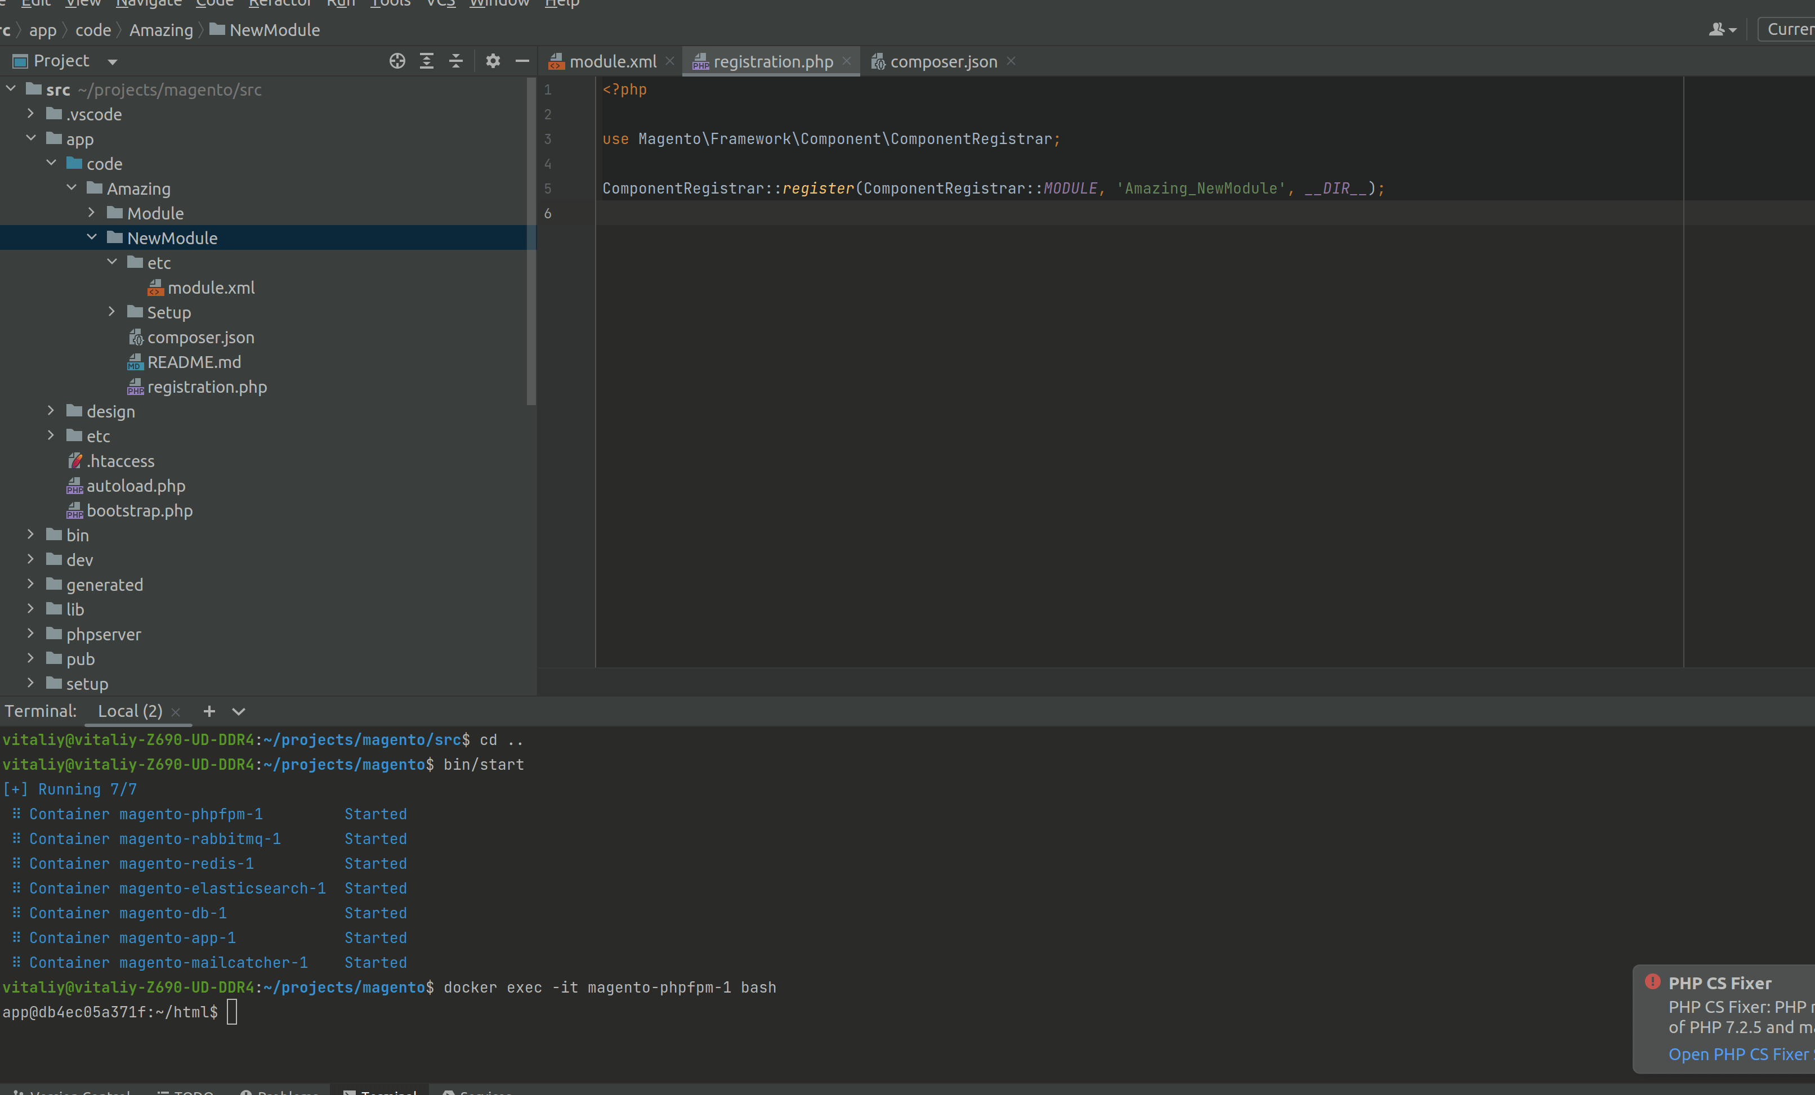
Task: Open the terminal sessions dropdown arrow
Action: [239, 712]
